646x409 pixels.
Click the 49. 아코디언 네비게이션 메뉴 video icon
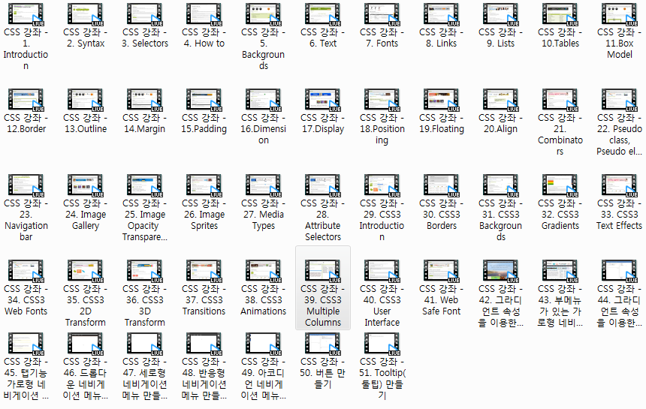click(x=263, y=344)
